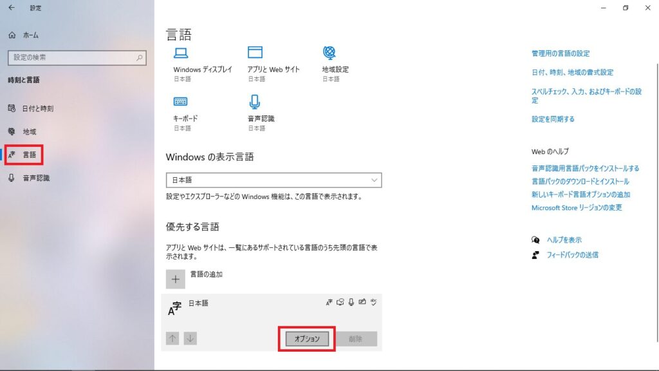Open スペルチェック、入力、およびキーボードの設定 link
The height and width of the screenshot is (371, 659).
pyautogui.click(x=587, y=96)
